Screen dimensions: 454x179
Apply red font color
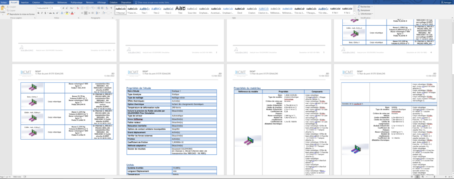(x=72, y=13)
